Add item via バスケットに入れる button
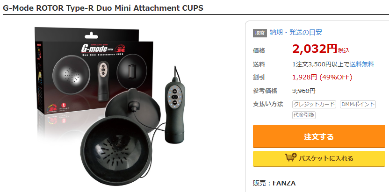This screenshot has width=389, height=192. (x=319, y=158)
